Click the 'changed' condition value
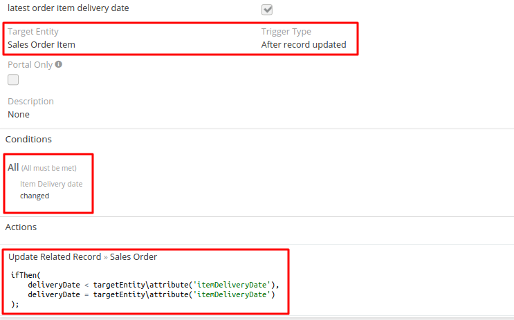 [35, 196]
